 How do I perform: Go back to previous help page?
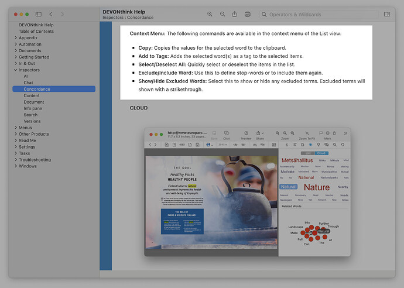[x=51, y=13]
